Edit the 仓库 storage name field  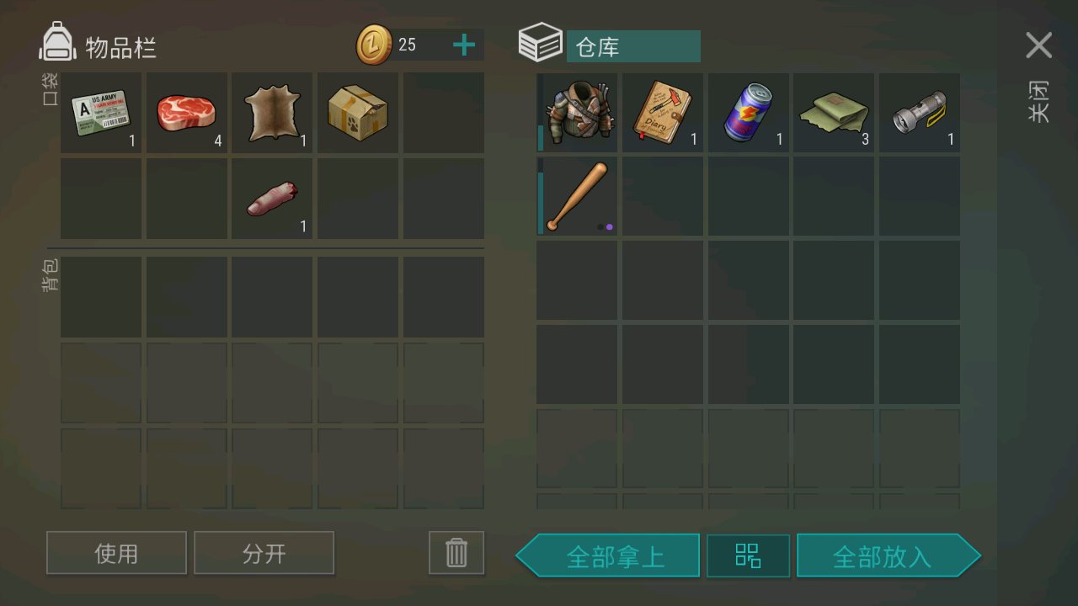point(633,46)
